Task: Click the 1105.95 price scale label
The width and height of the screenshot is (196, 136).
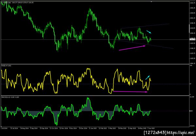Action: tap(192, 58)
